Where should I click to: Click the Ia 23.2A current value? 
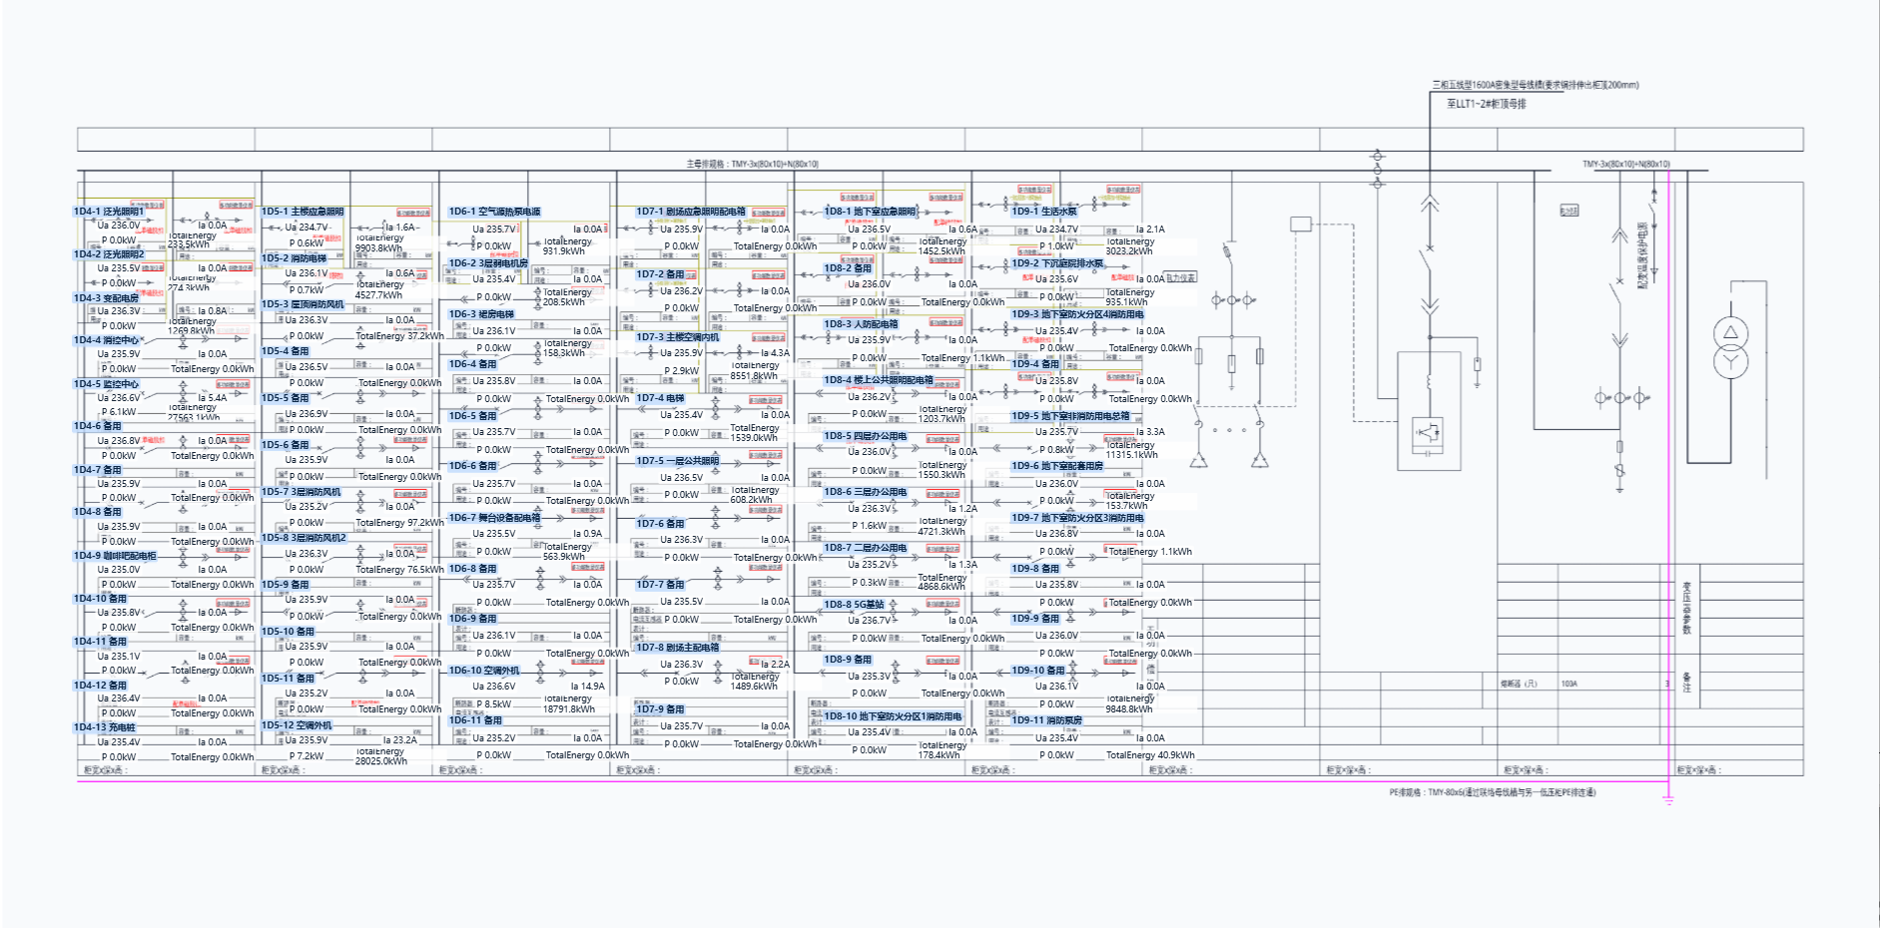tap(401, 740)
